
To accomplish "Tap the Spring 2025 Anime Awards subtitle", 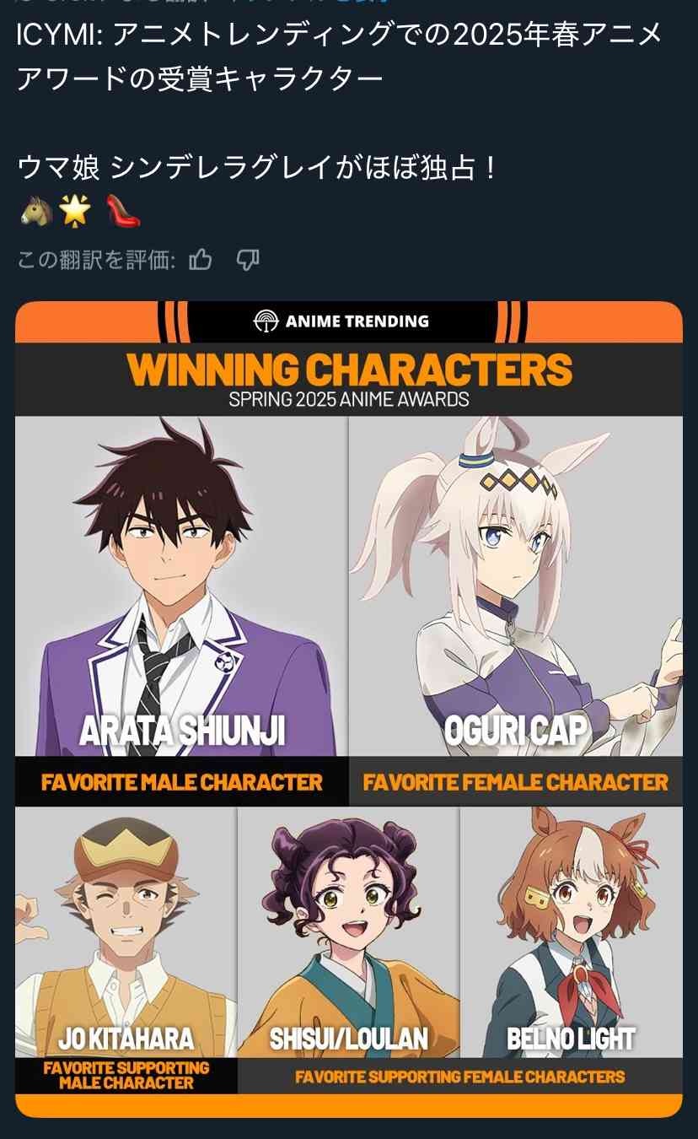I will point(349,398).
